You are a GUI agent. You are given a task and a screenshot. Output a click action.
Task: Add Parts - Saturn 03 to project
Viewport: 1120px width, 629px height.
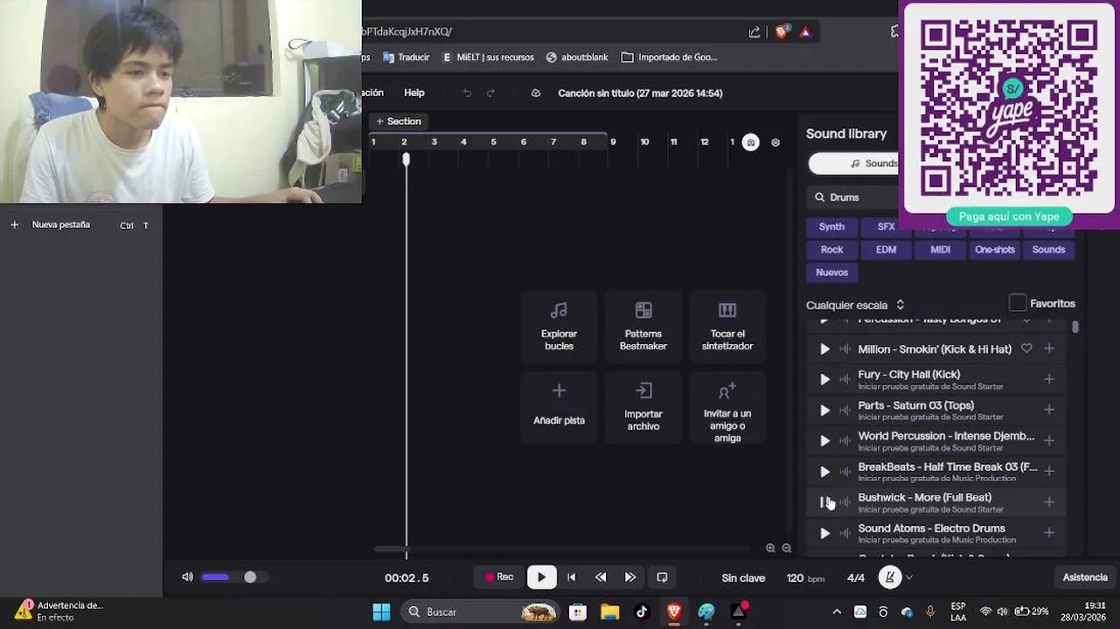coord(1049,410)
